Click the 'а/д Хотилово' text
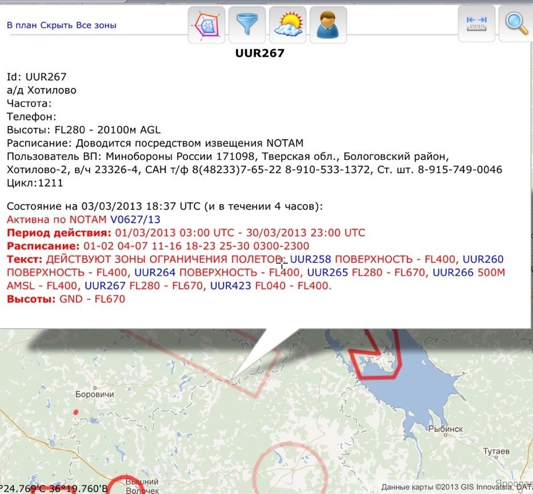533x494 pixels. 42,90
